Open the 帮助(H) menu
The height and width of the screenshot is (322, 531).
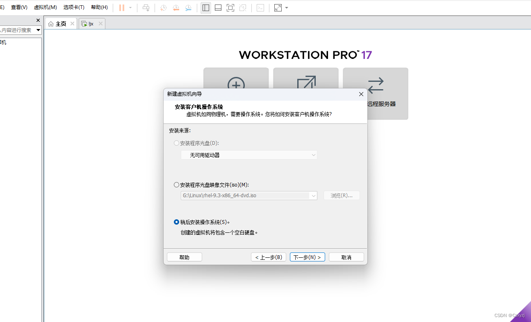(x=99, y=7)
